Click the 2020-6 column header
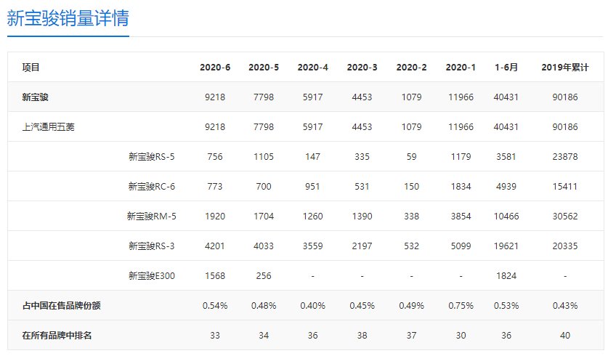Viewport: 616px width, 356px height. (x=215, y=68)
